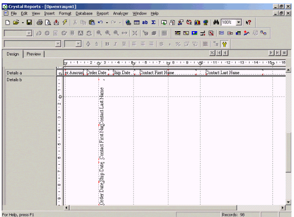Switch to the Preview tab
294x217 pixels.
pos(33,54)
